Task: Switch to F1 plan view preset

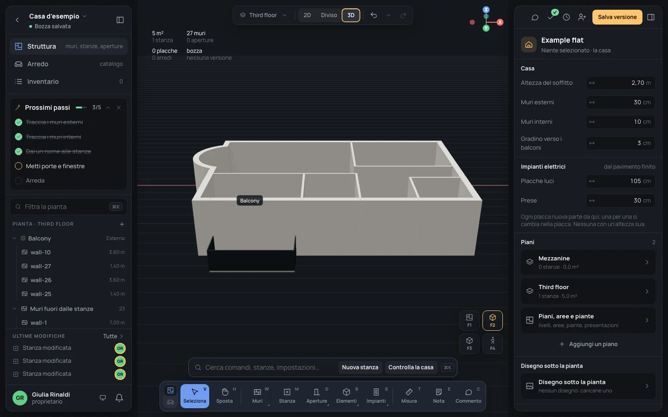Action: 469,320
